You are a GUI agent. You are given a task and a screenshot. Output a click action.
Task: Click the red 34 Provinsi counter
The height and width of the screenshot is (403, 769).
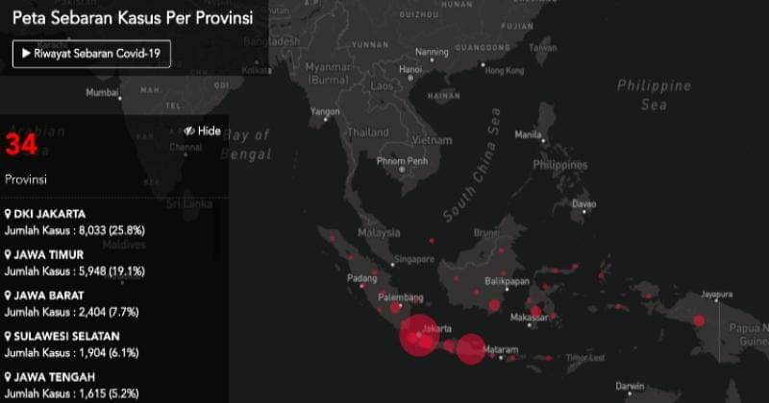pyautogui.click(x=21, y=147)
